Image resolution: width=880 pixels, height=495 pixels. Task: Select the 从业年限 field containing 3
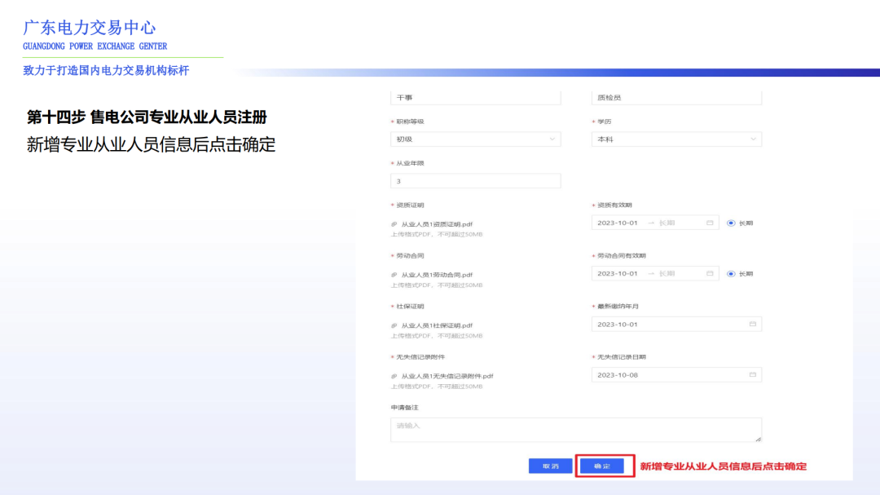pyautogui.click(x=476, y=180)
